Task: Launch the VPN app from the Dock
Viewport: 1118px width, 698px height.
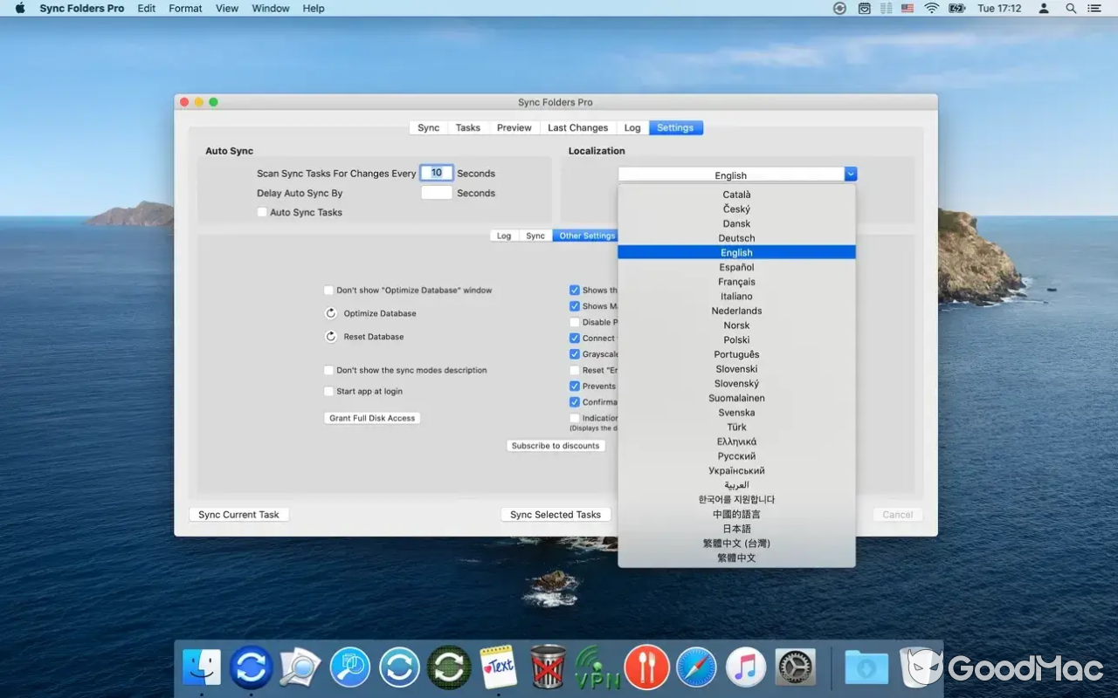Action: point(597,667)
